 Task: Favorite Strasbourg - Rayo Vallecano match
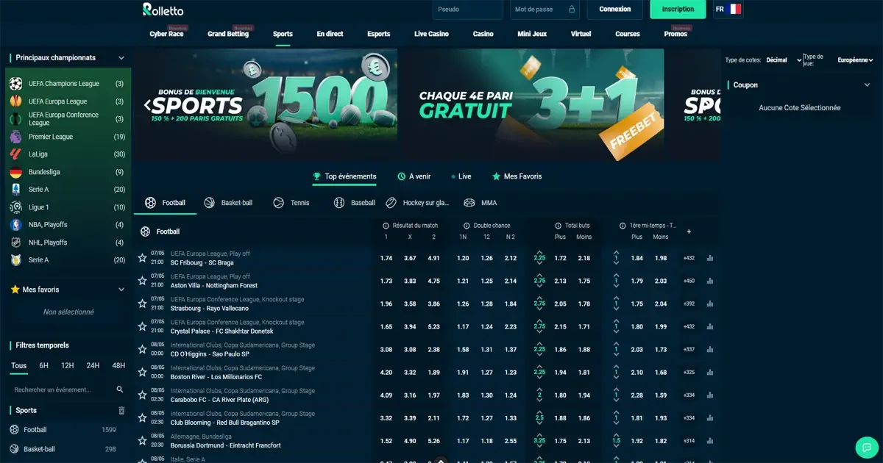pyautogui.click(x=143, y=304)
